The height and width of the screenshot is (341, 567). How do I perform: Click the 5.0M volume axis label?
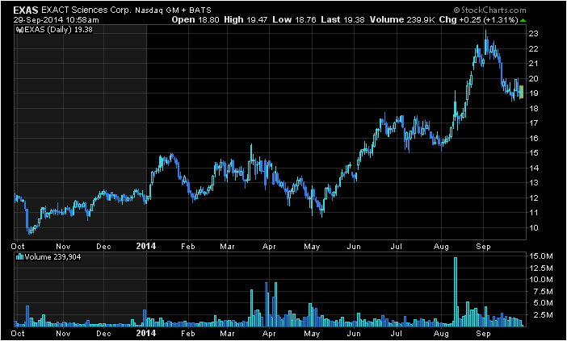point(543,303)
